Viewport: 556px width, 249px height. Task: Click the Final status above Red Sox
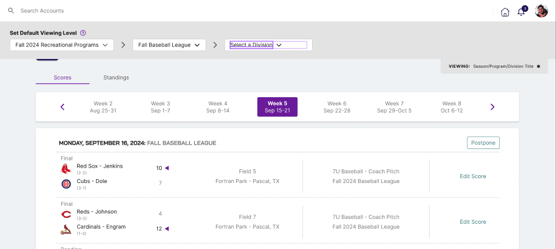point(66,158)
